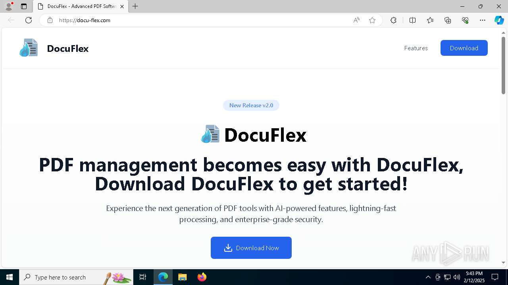Open the Favorites list icon
The height and width of the screenshot is (285, 508).
click(x=430, y=20)
